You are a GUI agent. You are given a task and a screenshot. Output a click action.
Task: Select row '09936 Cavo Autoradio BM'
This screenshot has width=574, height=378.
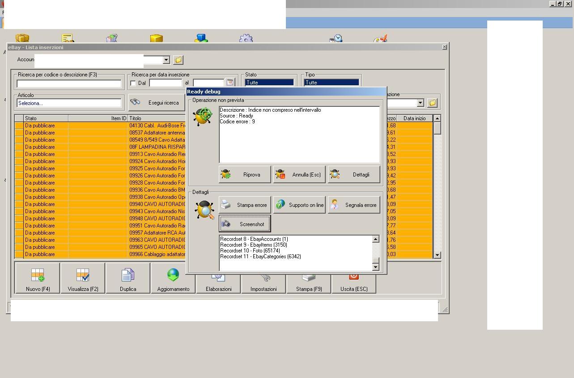tap(100, 190)
